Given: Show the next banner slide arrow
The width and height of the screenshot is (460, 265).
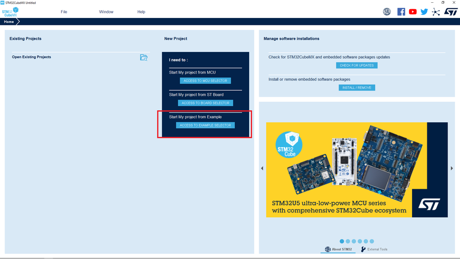Looking at the screenshot, I should pos(452,168).
